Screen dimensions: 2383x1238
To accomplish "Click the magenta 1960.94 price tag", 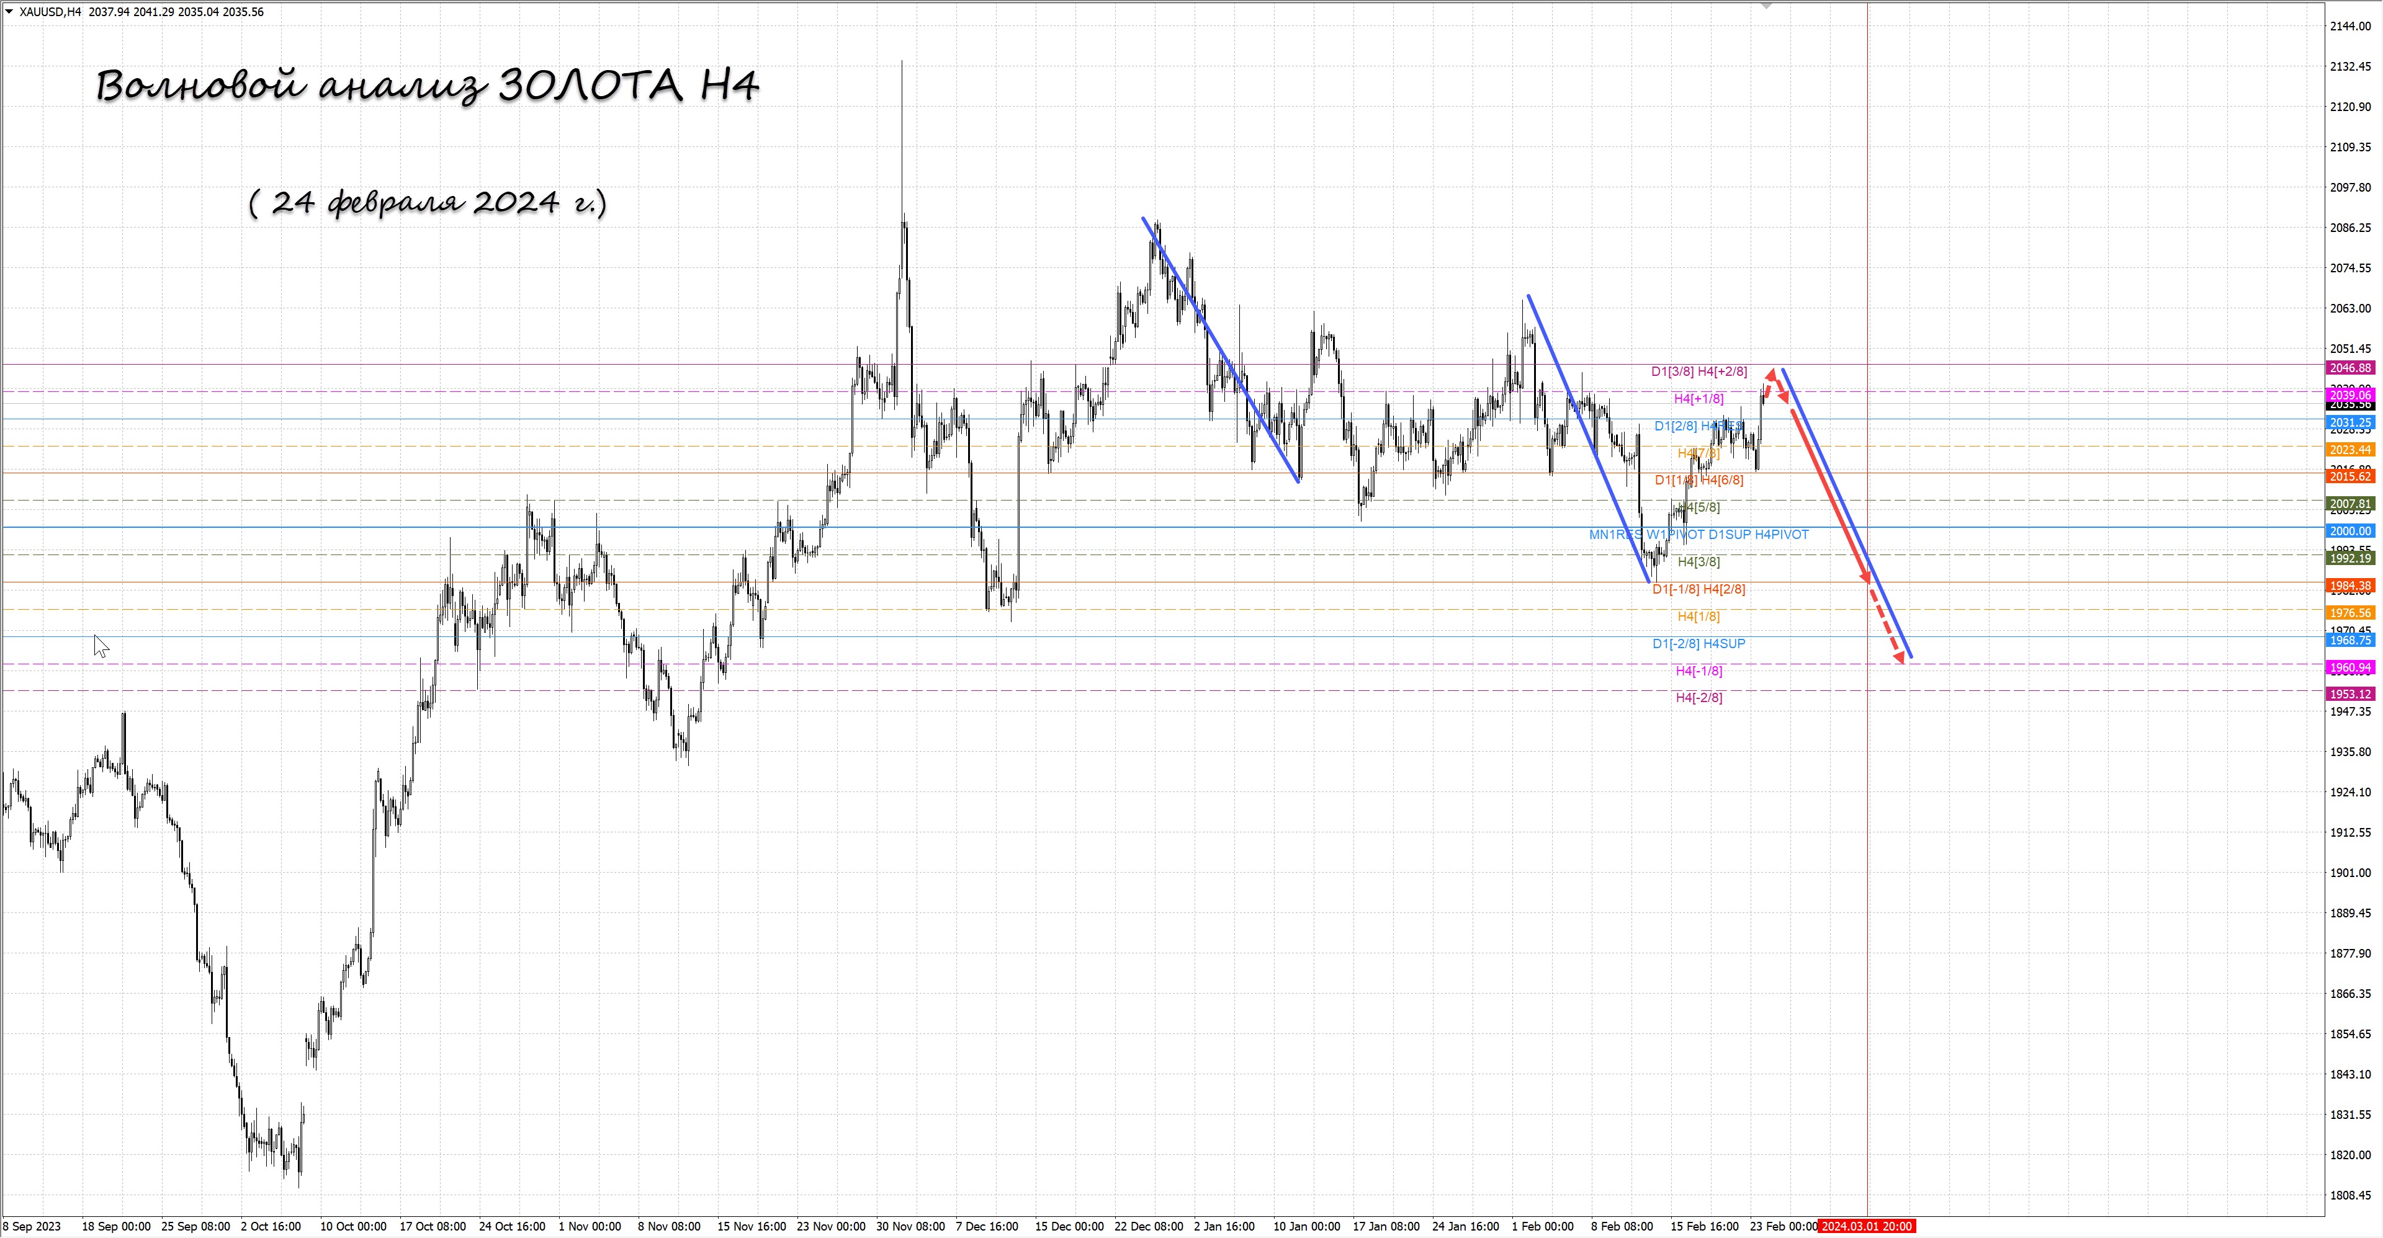I will coord(2349,667).
